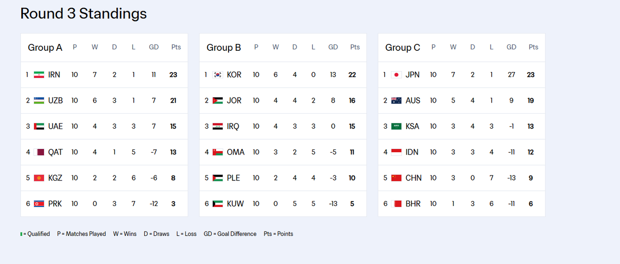Viewport: 620px width, 264px height.
Task: Select the North Korea PRK flag
Action: click(x=39, y=204)
